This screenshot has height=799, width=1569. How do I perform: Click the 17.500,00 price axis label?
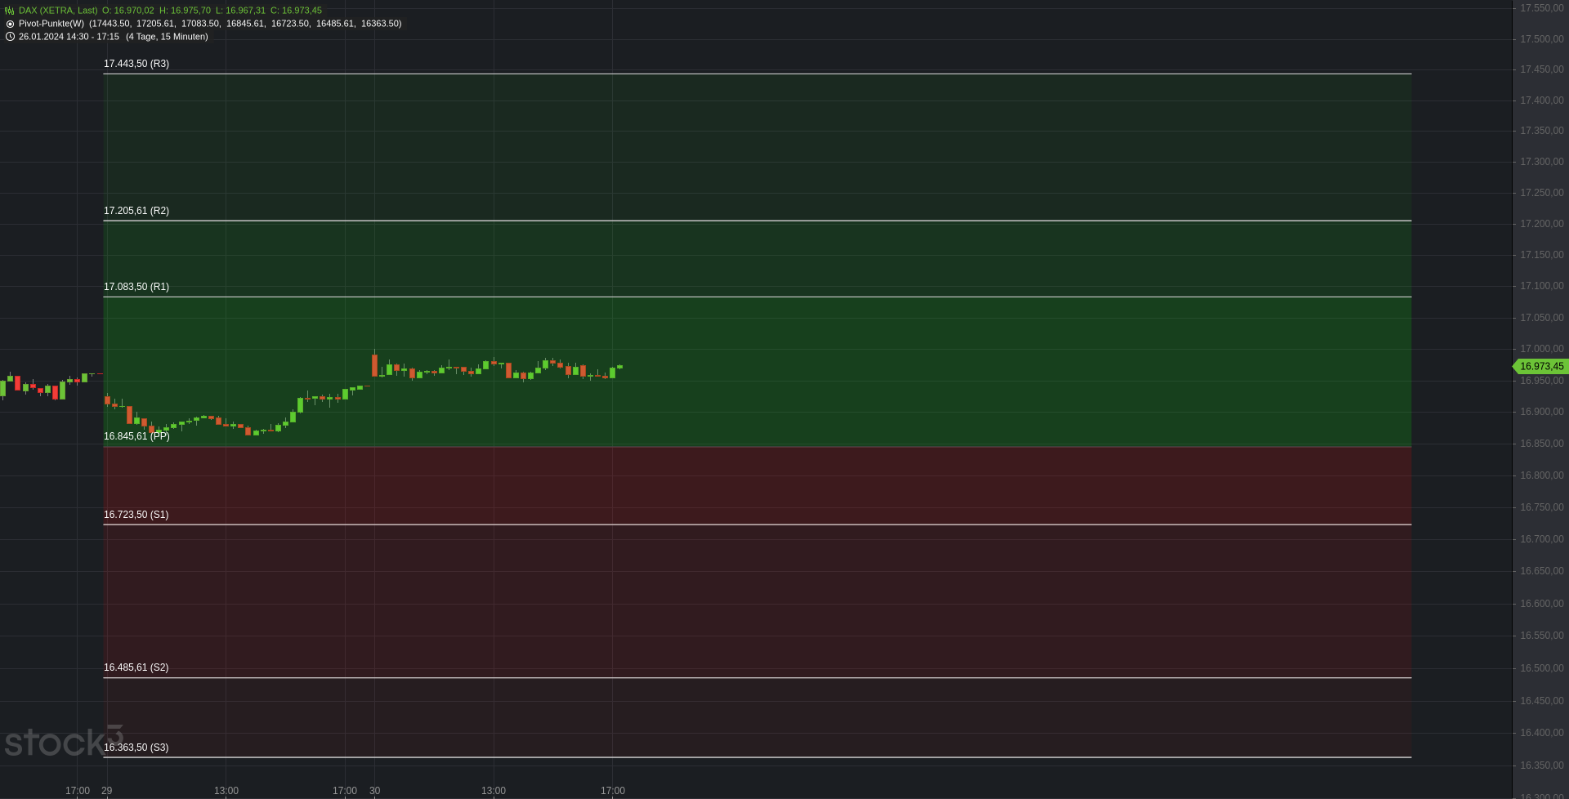tap(1541, 39)
